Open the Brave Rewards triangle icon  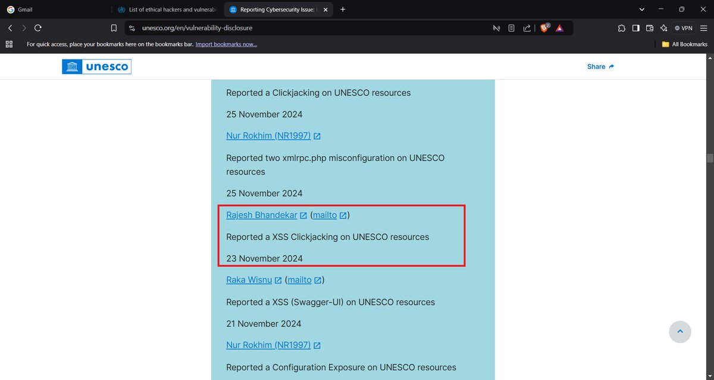[559, 28]
